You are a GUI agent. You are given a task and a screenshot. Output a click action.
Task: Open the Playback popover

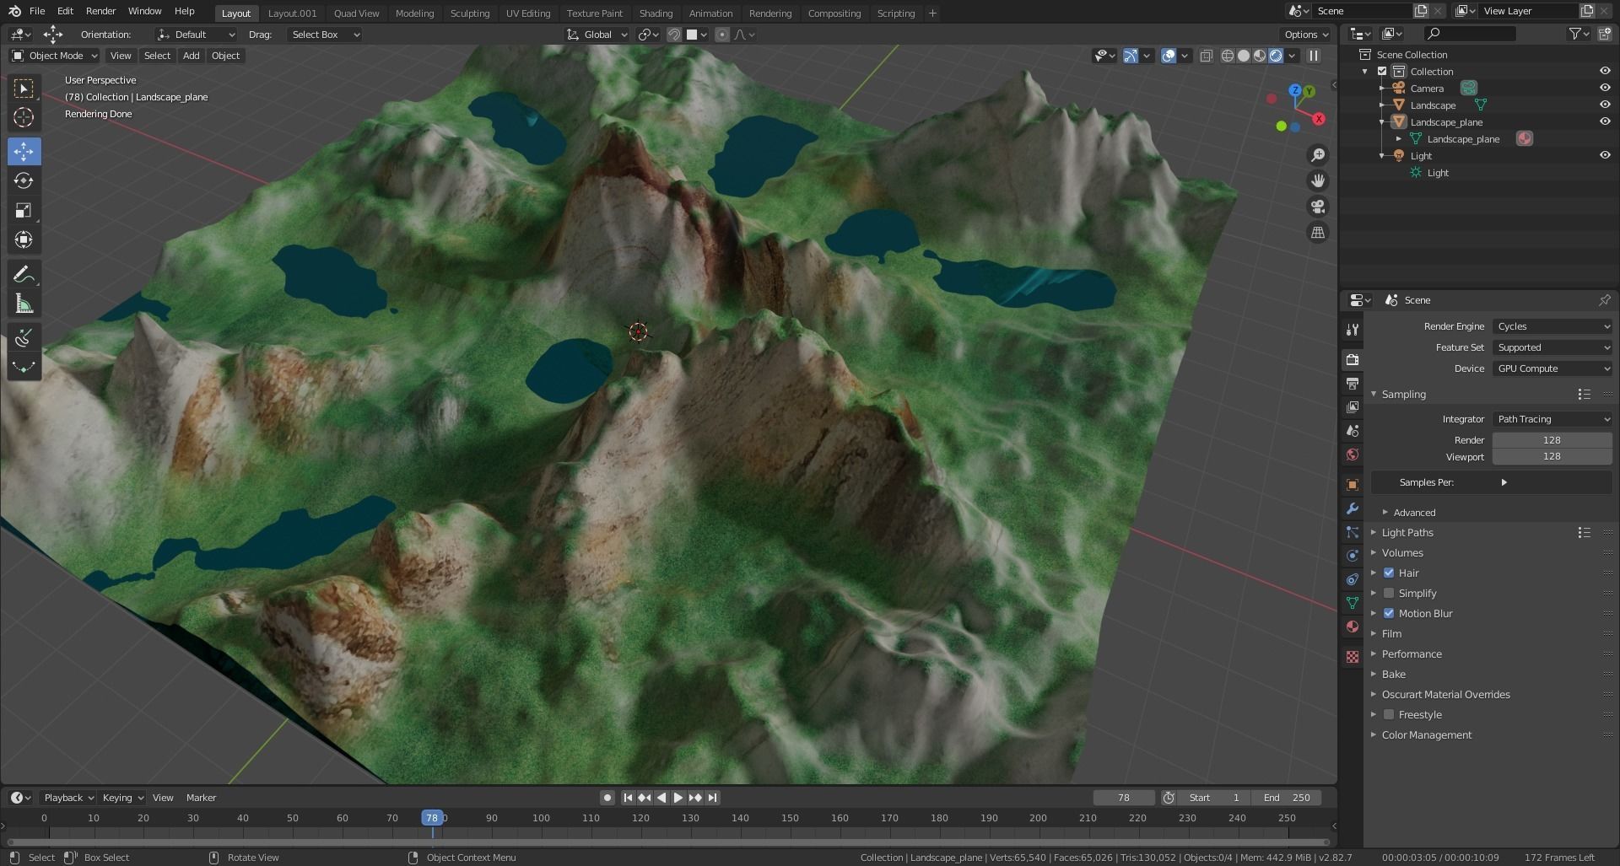coord(68,798)
